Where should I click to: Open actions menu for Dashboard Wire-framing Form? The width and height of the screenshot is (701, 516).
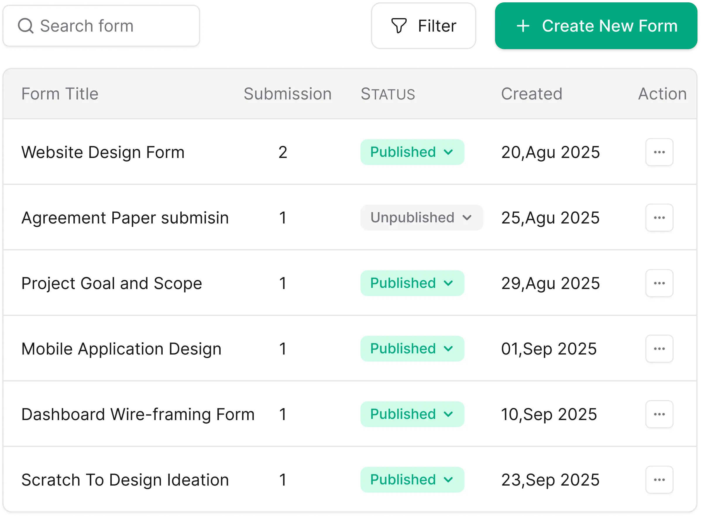659,414
